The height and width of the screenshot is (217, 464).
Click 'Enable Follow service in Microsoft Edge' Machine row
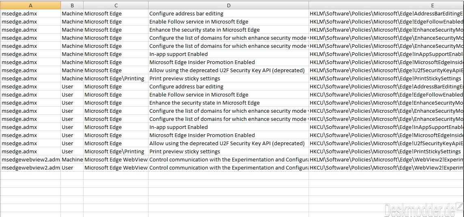[x=229, y=21]
